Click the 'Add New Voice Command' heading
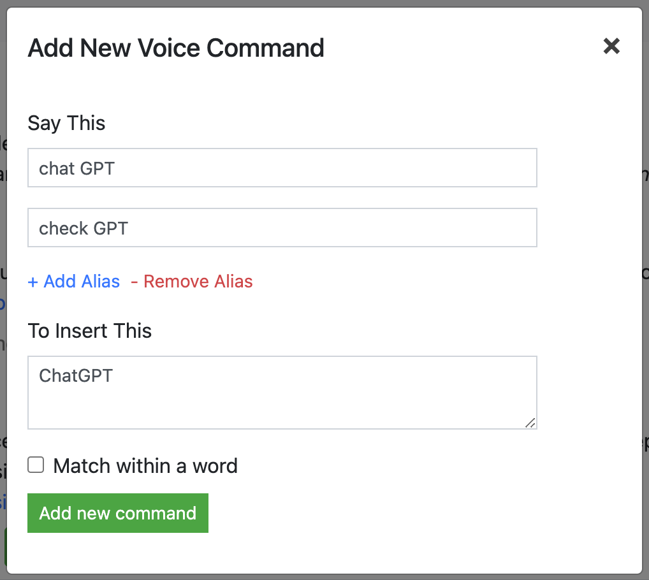The height and width of the screenshot is (580, 649). click(x=176, y=48)
